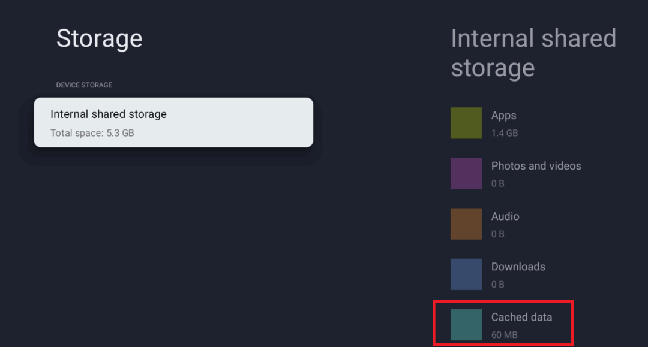Image resolution: width=648 pixels, height=347 pixels.
Task: Click the olive green Apps color square
Action: [x=466, y=123]
